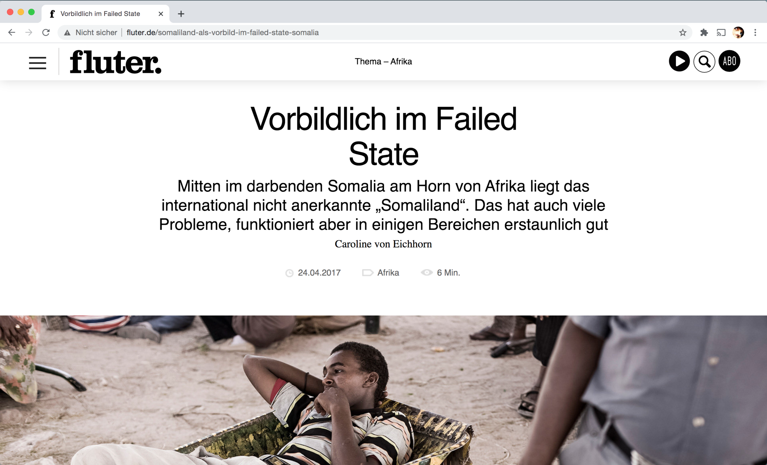This screenshot has height=465, width=767.
Task: Bookmark this page with the star icon
Action: (683, 32)
